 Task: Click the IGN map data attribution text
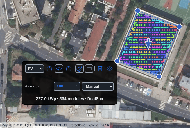pyautogui.click(x=55, y=125)
